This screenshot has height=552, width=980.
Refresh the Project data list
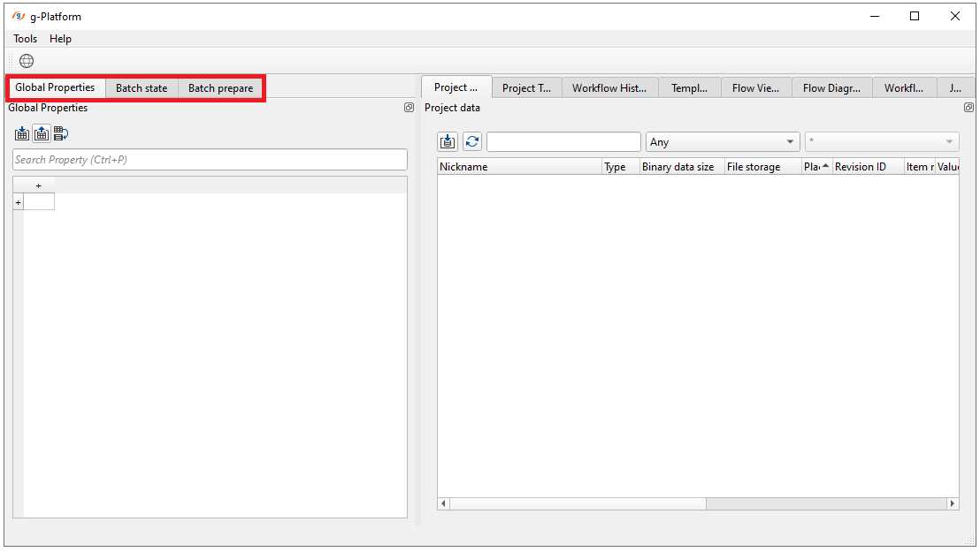point(472,142)
